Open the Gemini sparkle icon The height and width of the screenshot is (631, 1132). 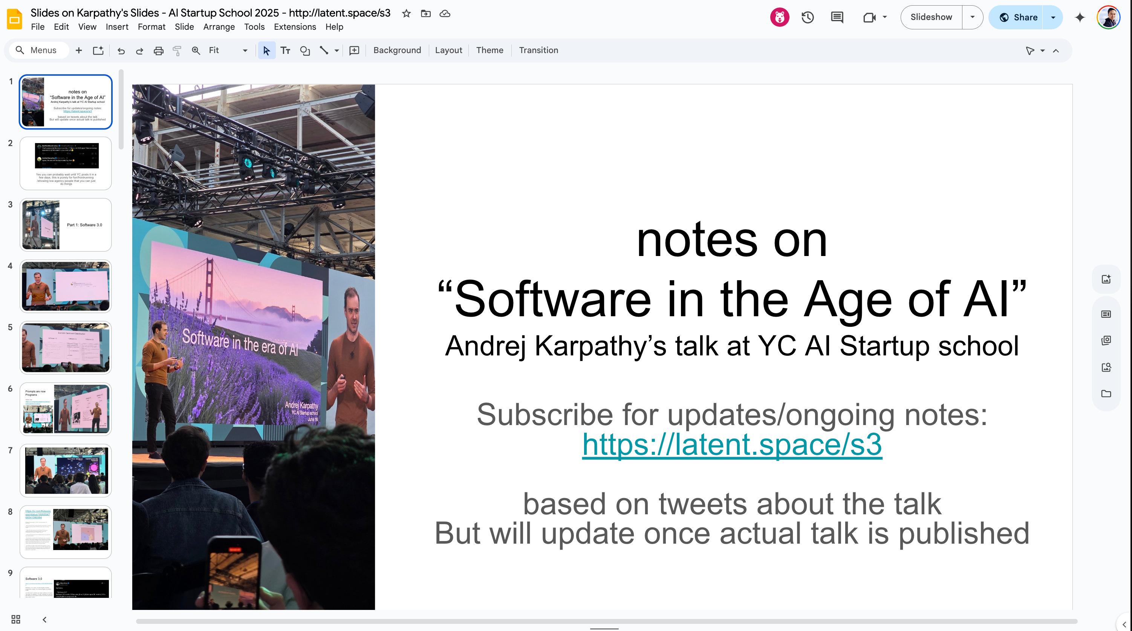(1080, 17)
